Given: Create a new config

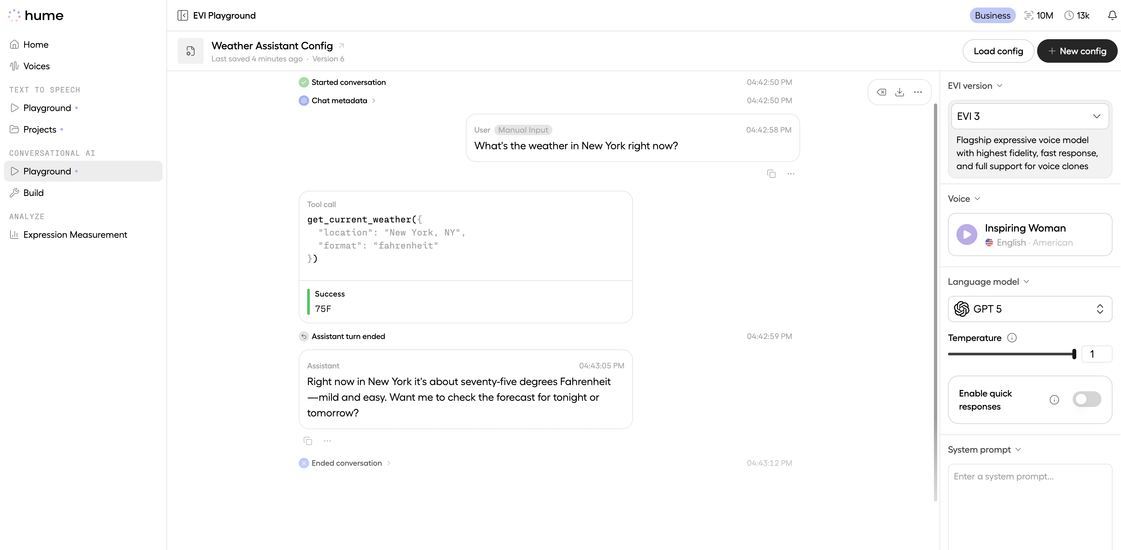Looking at the screenshot, I should (x=1077, y=51).
